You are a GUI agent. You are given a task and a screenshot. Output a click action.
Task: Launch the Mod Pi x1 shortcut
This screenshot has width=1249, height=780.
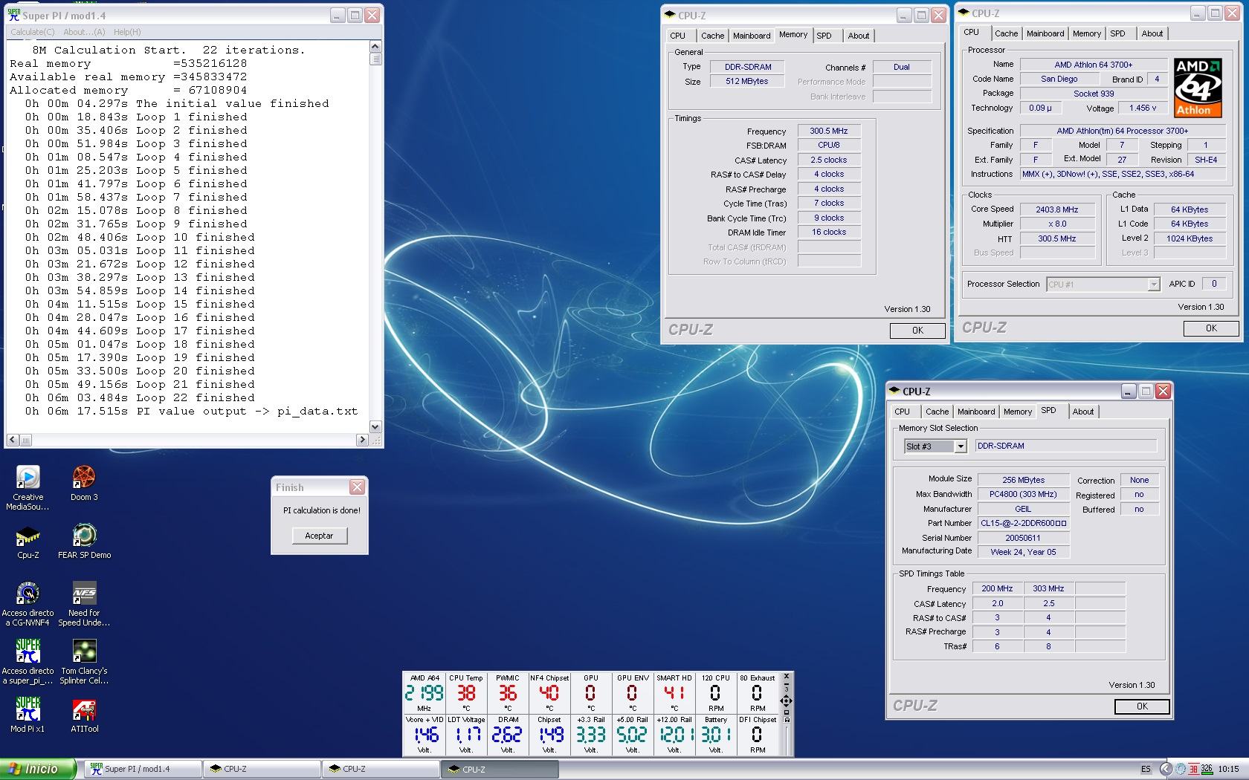pyautogui.click(x=28, y=711)
